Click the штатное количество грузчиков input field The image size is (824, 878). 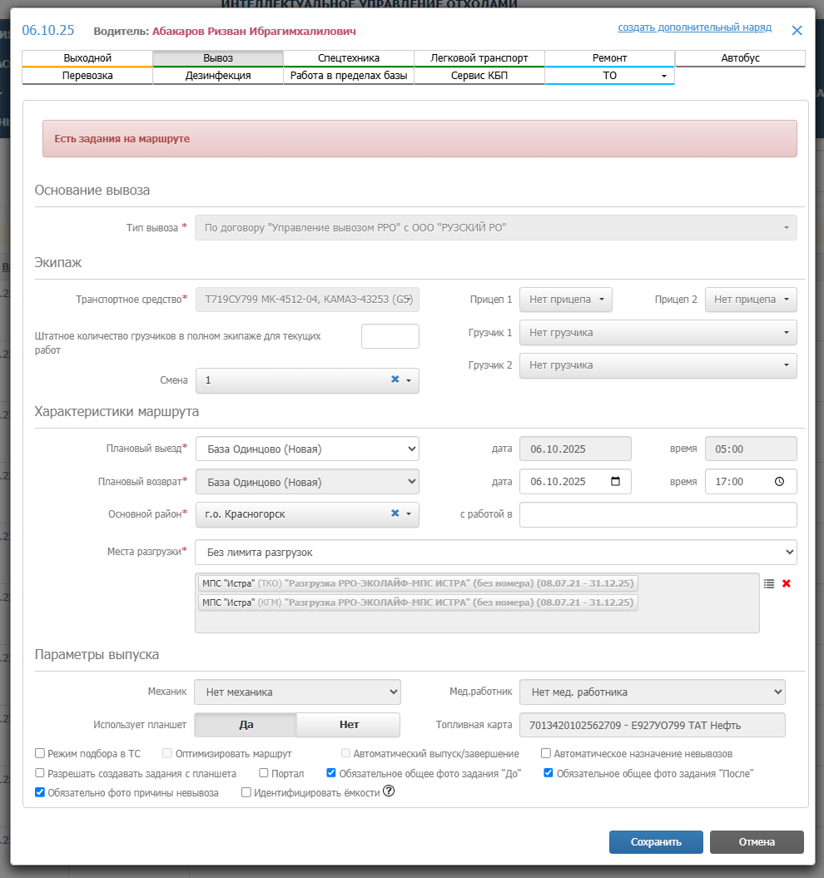pos(390,336)
